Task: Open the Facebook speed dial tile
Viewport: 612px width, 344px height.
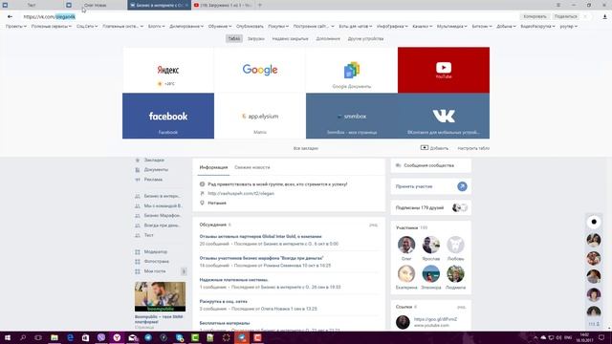Action: click(x=168, y=116)
